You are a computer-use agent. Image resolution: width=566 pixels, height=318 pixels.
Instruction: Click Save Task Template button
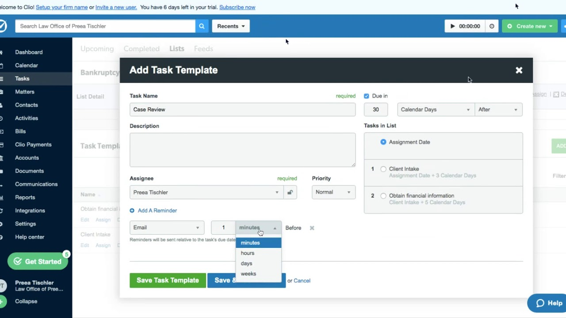pyautogui.click(x=168, y=280)
